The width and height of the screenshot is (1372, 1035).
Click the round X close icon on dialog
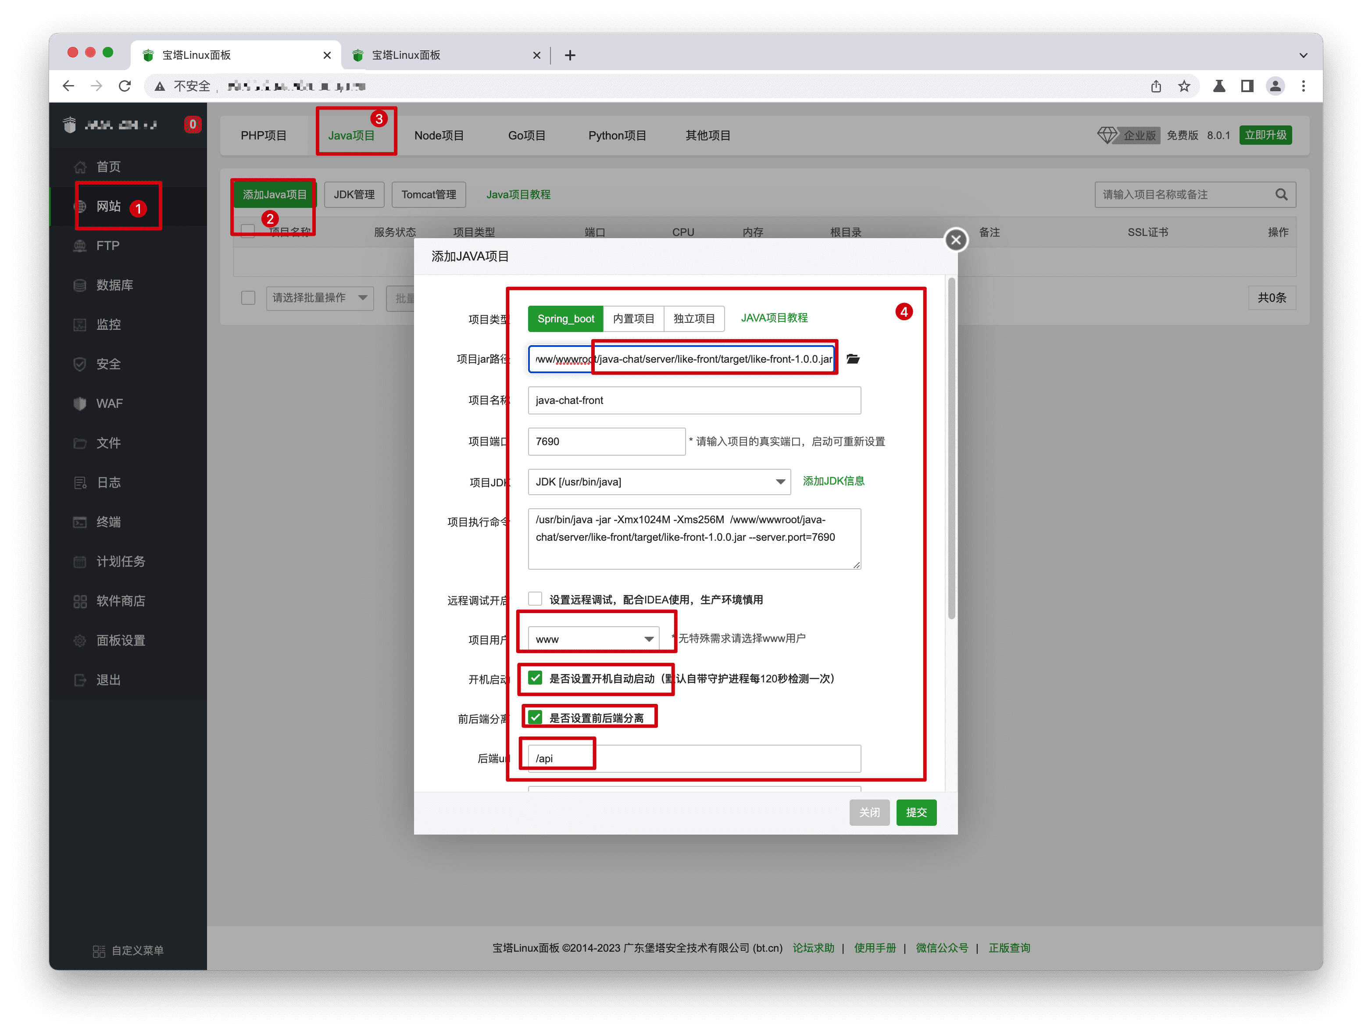point(955,239)
